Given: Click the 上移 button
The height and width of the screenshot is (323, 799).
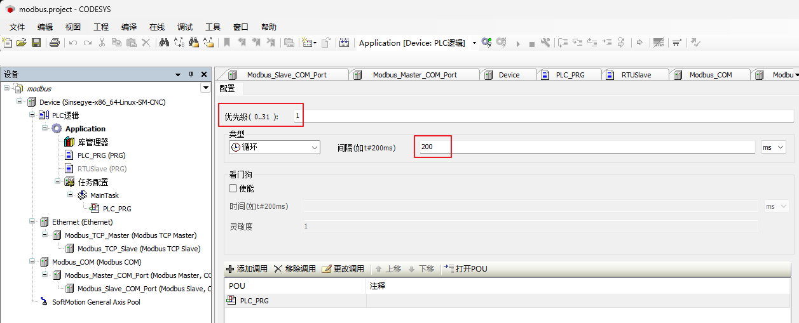Looking at the screenshot, I should pyautogui.click(x=388, y=269).
